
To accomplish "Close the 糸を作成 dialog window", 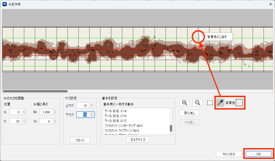I will 270,4.
